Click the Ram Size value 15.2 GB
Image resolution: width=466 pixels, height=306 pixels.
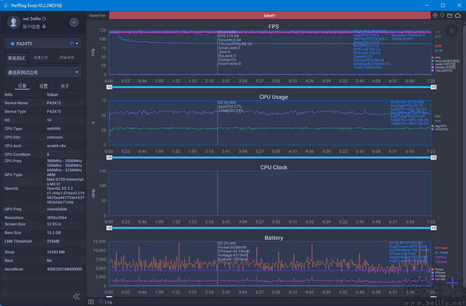pos(54,233)
